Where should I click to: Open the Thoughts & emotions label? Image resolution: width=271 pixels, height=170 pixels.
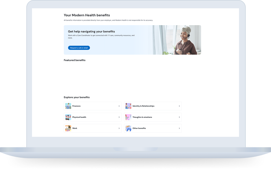[x=142, y=117]
